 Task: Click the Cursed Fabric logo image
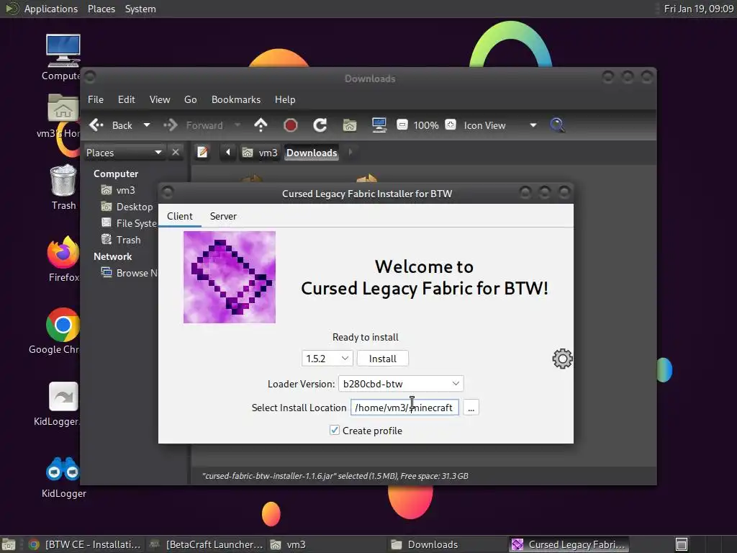[230, 277]
